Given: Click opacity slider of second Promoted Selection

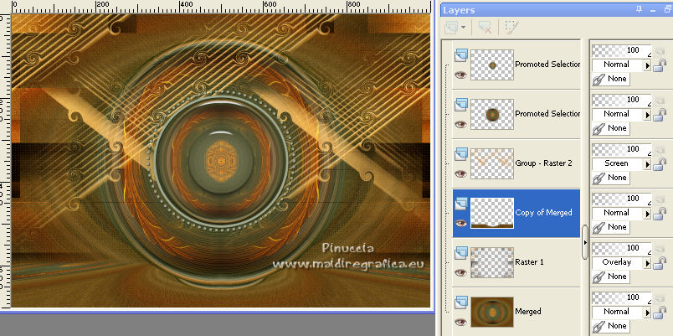Looking at the screenshot, I should point(621,100).
